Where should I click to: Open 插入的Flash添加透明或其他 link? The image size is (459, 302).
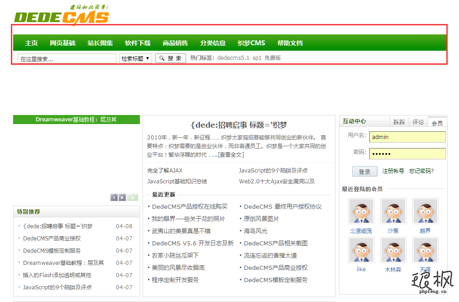[57, 275]
